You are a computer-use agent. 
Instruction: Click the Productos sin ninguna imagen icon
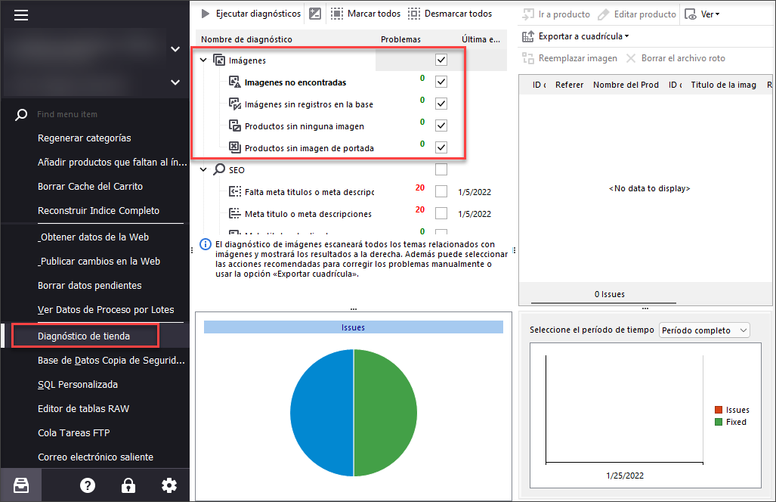point(234,125)
